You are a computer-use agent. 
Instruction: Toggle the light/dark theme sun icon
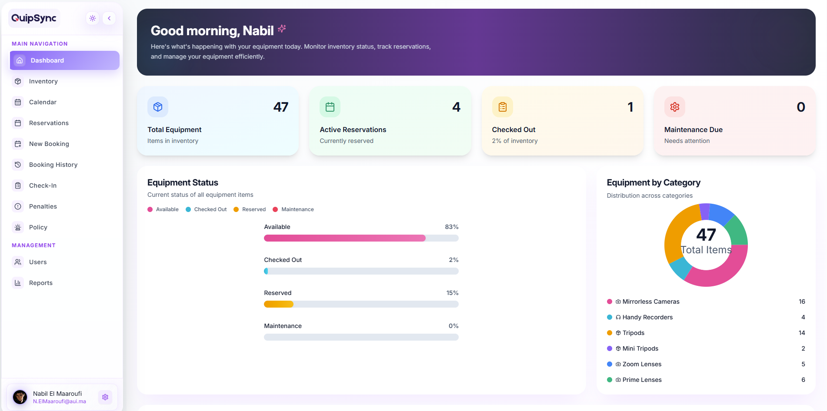point(93,18)
